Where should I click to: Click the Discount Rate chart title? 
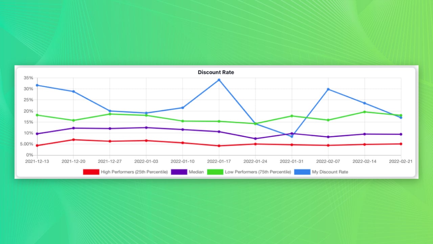[x=216, y=72]
